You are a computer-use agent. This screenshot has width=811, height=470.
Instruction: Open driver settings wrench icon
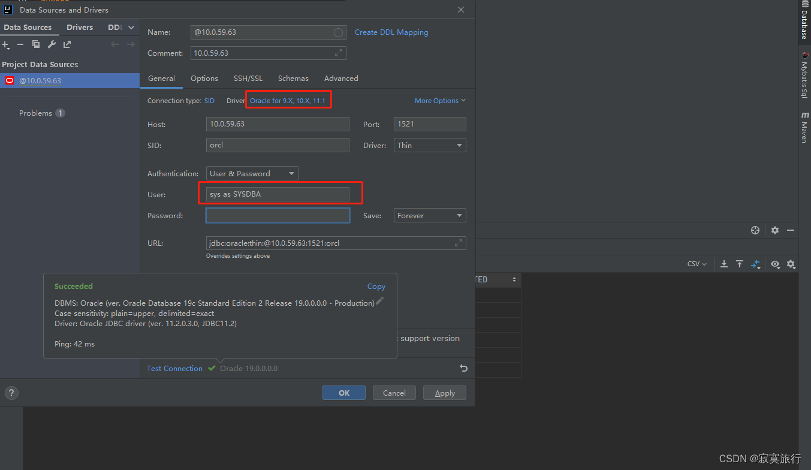coord(52,44)
